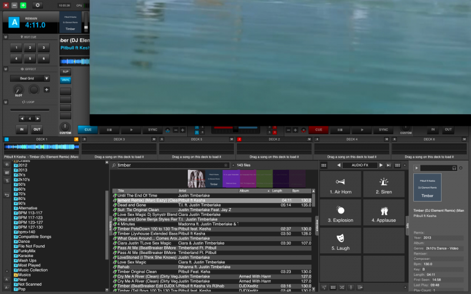
Task: Click the filter funnel icon in browser sidebar
Action: pyautogui.click(x=7, y=181)
